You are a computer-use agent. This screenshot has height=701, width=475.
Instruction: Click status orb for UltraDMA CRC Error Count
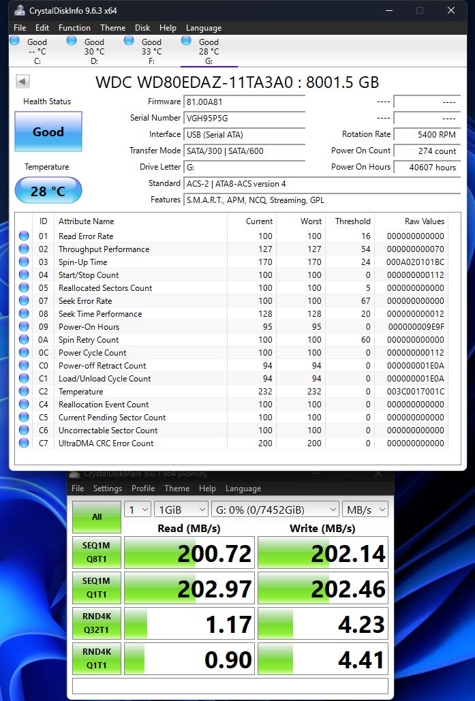click(x=25, y=443)
